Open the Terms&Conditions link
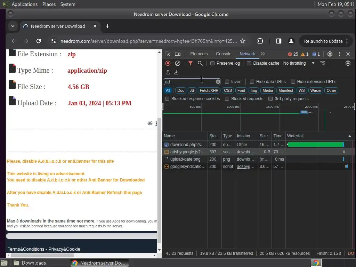 point(26,249)
